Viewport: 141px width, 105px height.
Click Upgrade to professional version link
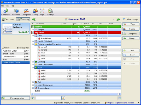point(120,103)
